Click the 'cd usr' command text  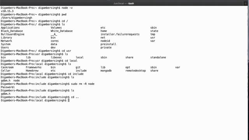click(66, 51)
